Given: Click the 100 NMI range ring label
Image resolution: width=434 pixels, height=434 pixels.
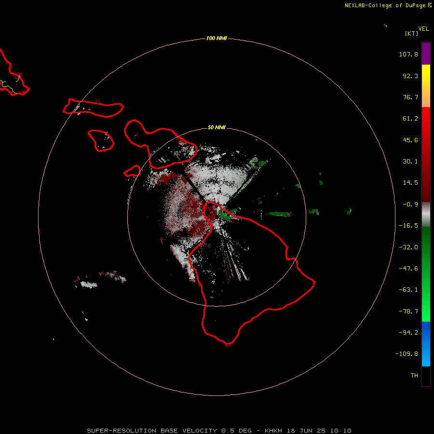Looking at the screenshot, I should [x=217, y=38].
